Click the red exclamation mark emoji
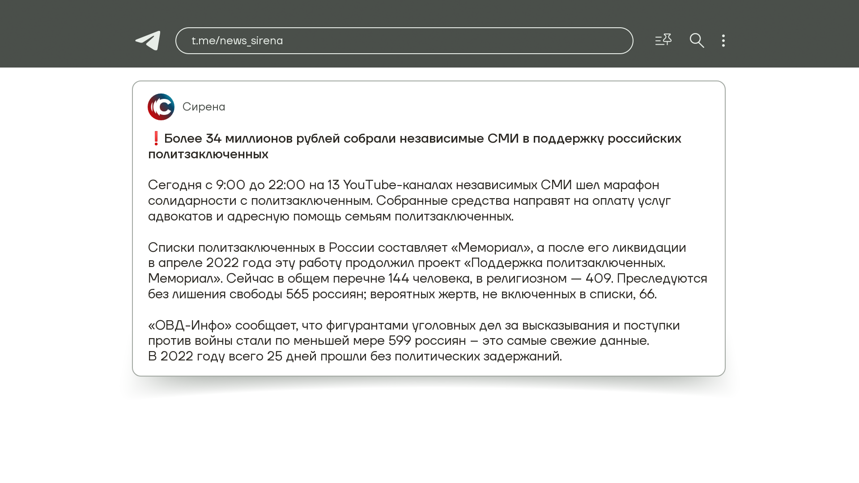859x483 pixels. click(156, 139)
